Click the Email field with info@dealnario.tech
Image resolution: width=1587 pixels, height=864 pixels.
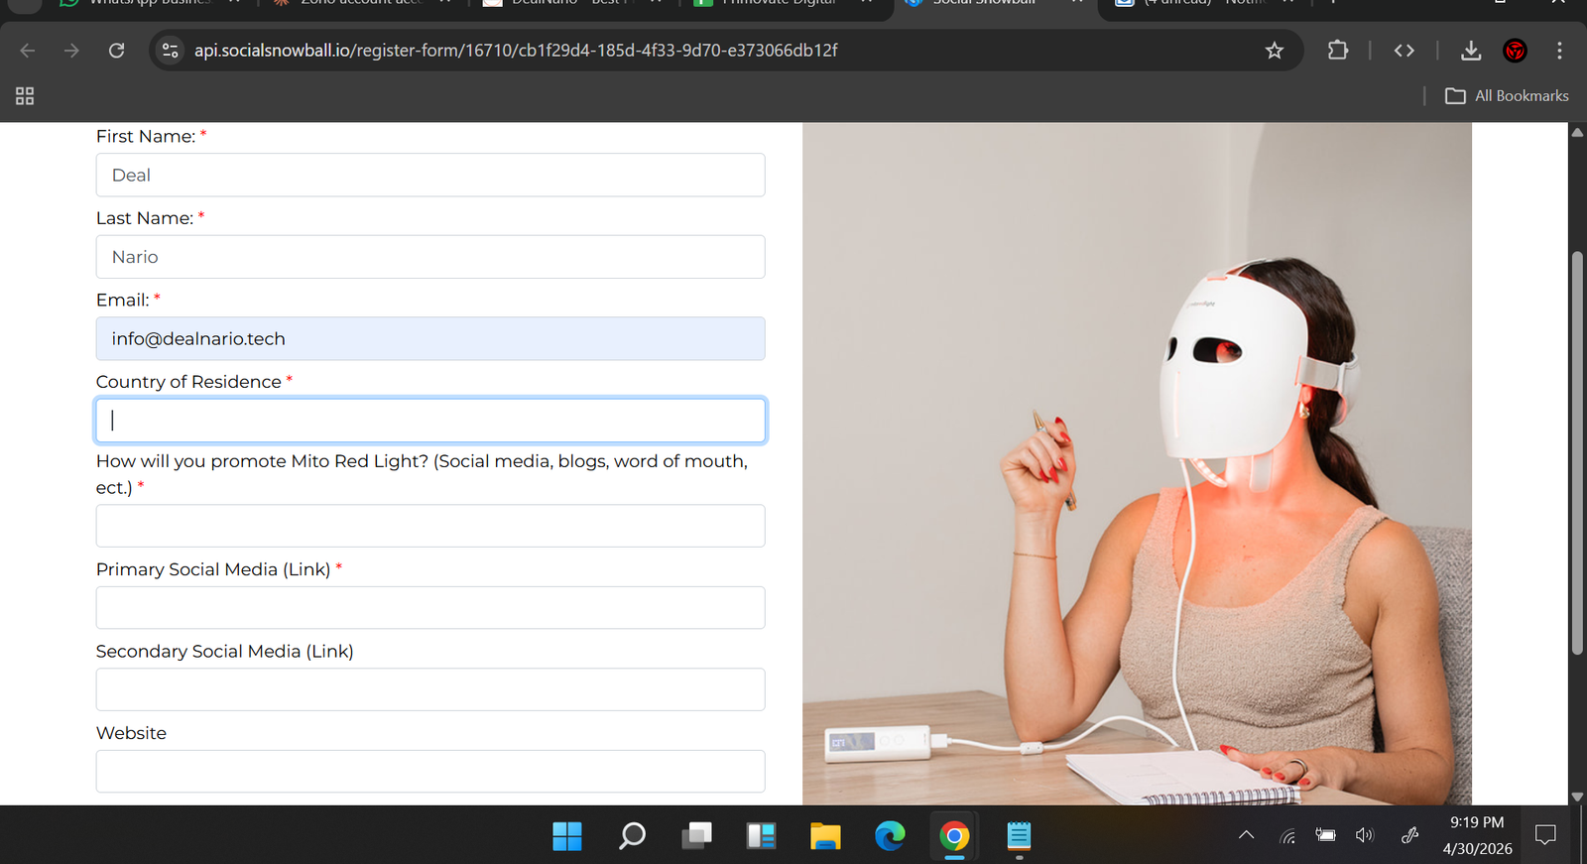pos(430,338)
